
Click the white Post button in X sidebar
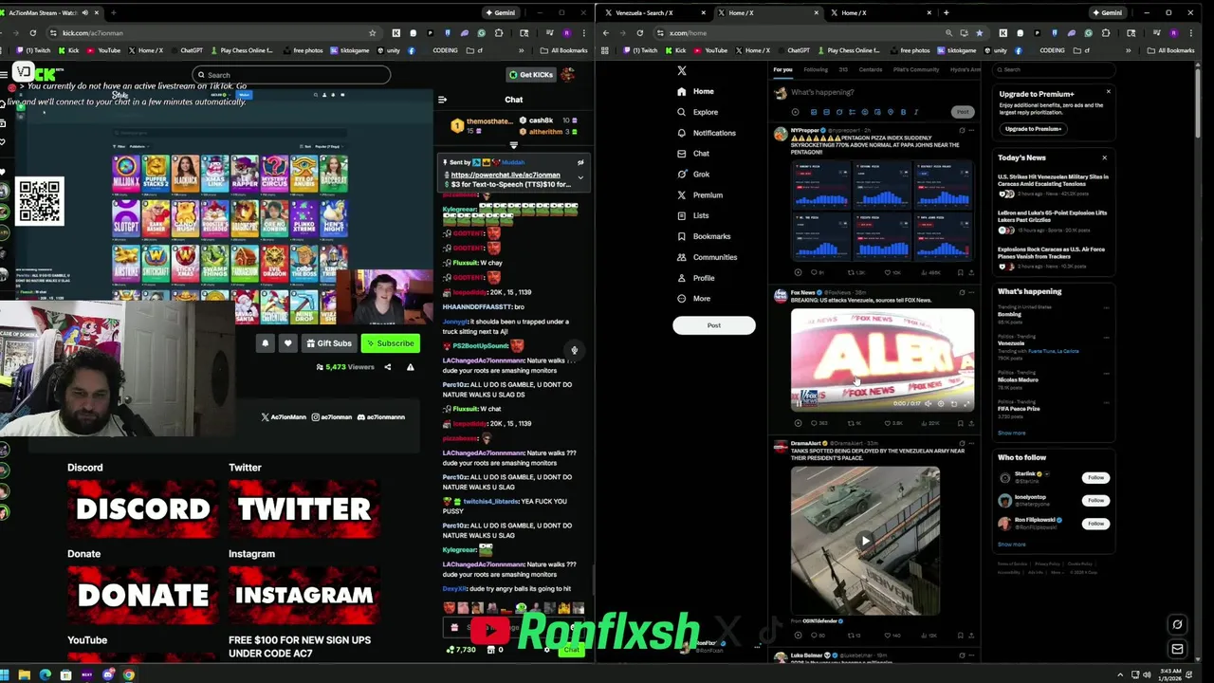coord(714,325)
